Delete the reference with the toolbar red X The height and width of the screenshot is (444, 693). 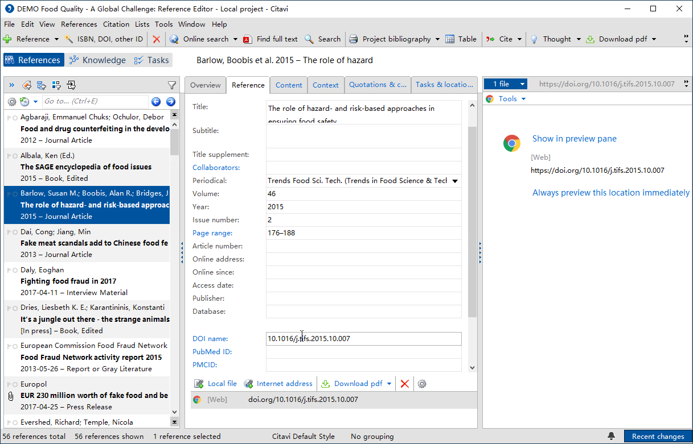point(156,39)
